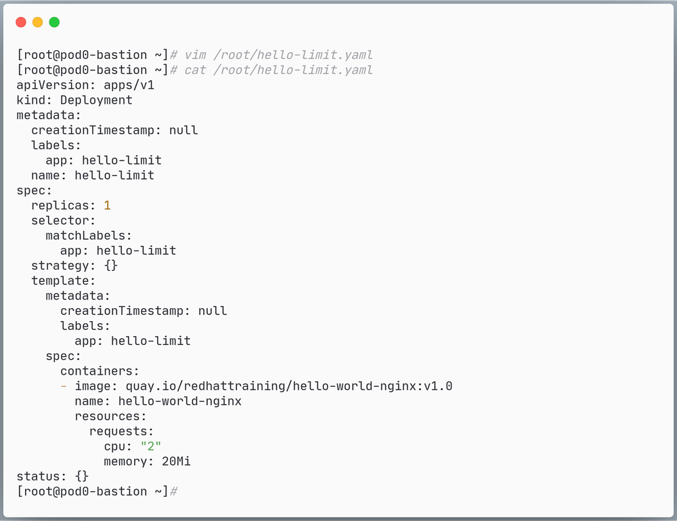Screen dimensions: 677x521
Task: Click the green cpu value "2"
Action: [x=151, y=446]
